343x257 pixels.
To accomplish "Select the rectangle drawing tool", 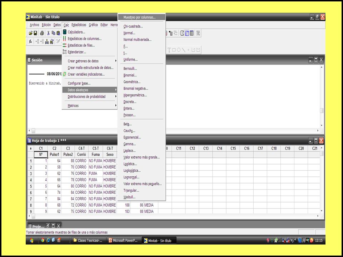I will (x=174, y=50).
